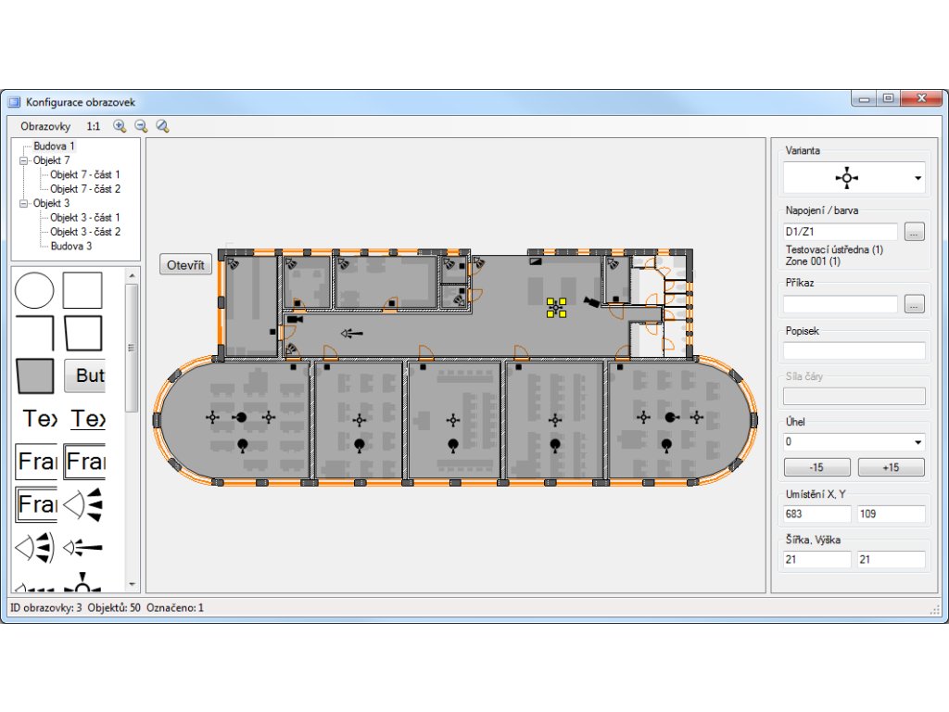Click the detector with yellow selection handles

556,307
